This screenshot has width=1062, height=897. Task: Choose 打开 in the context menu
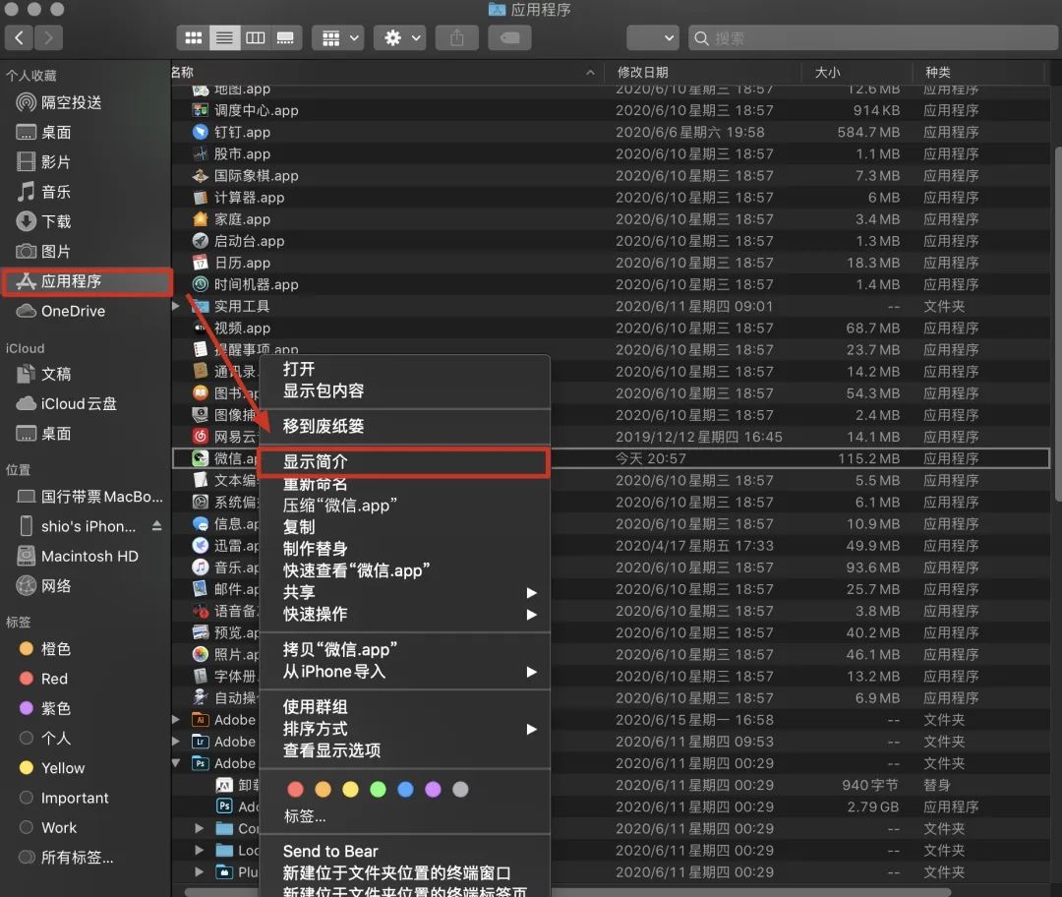[x=404, y=369]
